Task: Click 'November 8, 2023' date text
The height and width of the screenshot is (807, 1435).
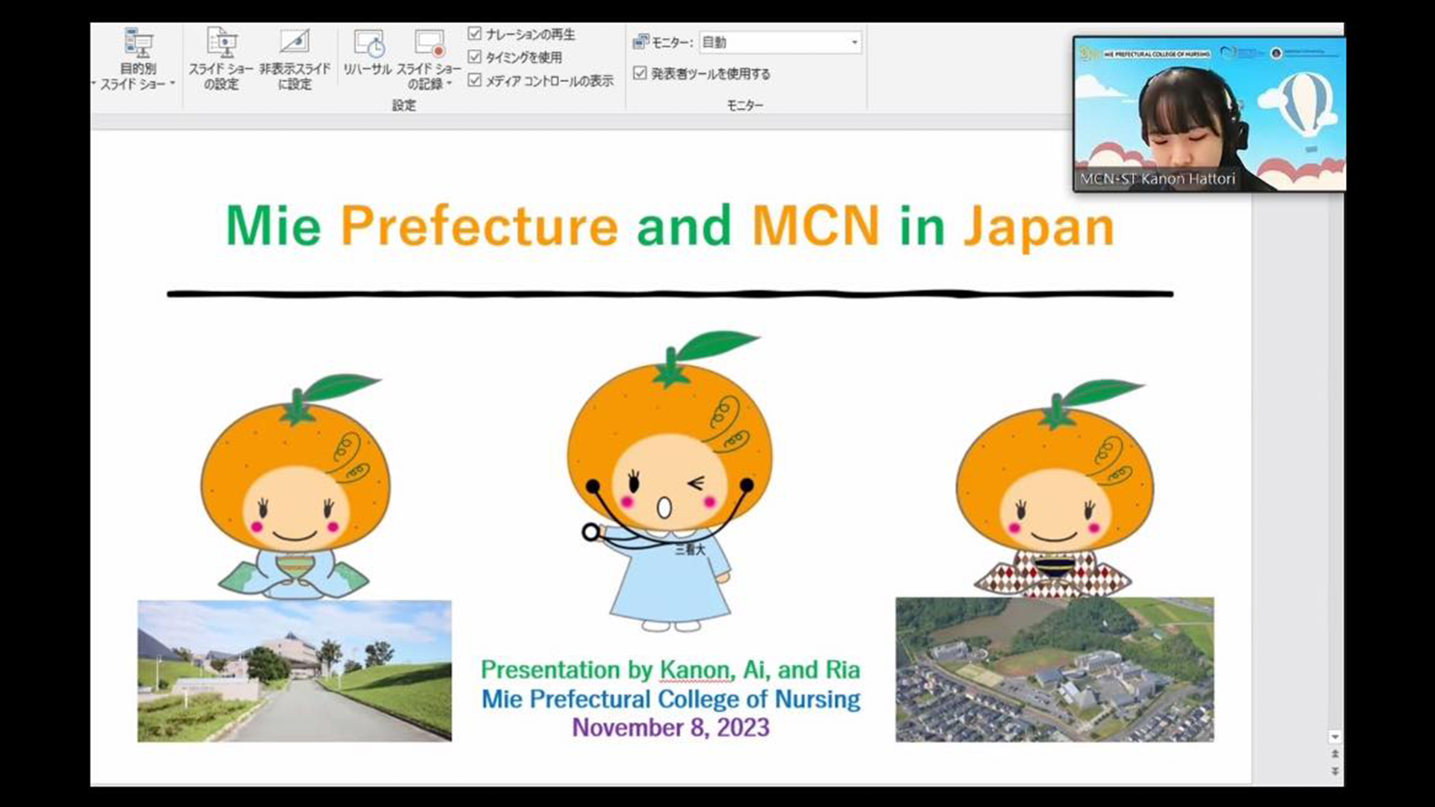Action: point(670,728)
